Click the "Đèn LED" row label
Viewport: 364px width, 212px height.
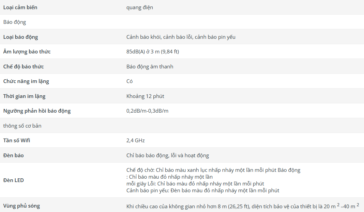coord(13,180)
